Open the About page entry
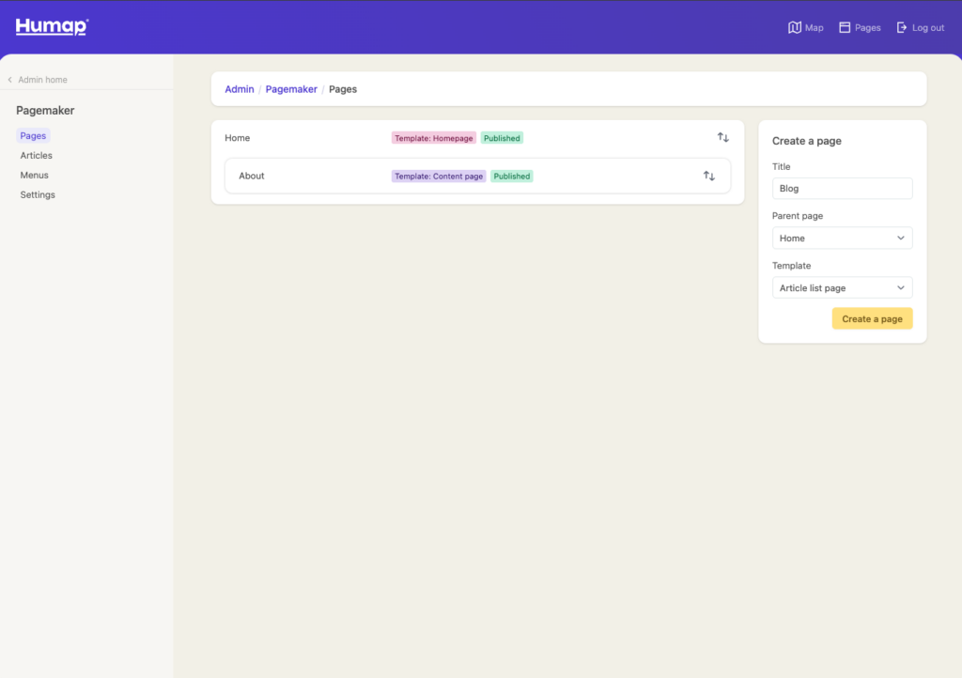 252,177
